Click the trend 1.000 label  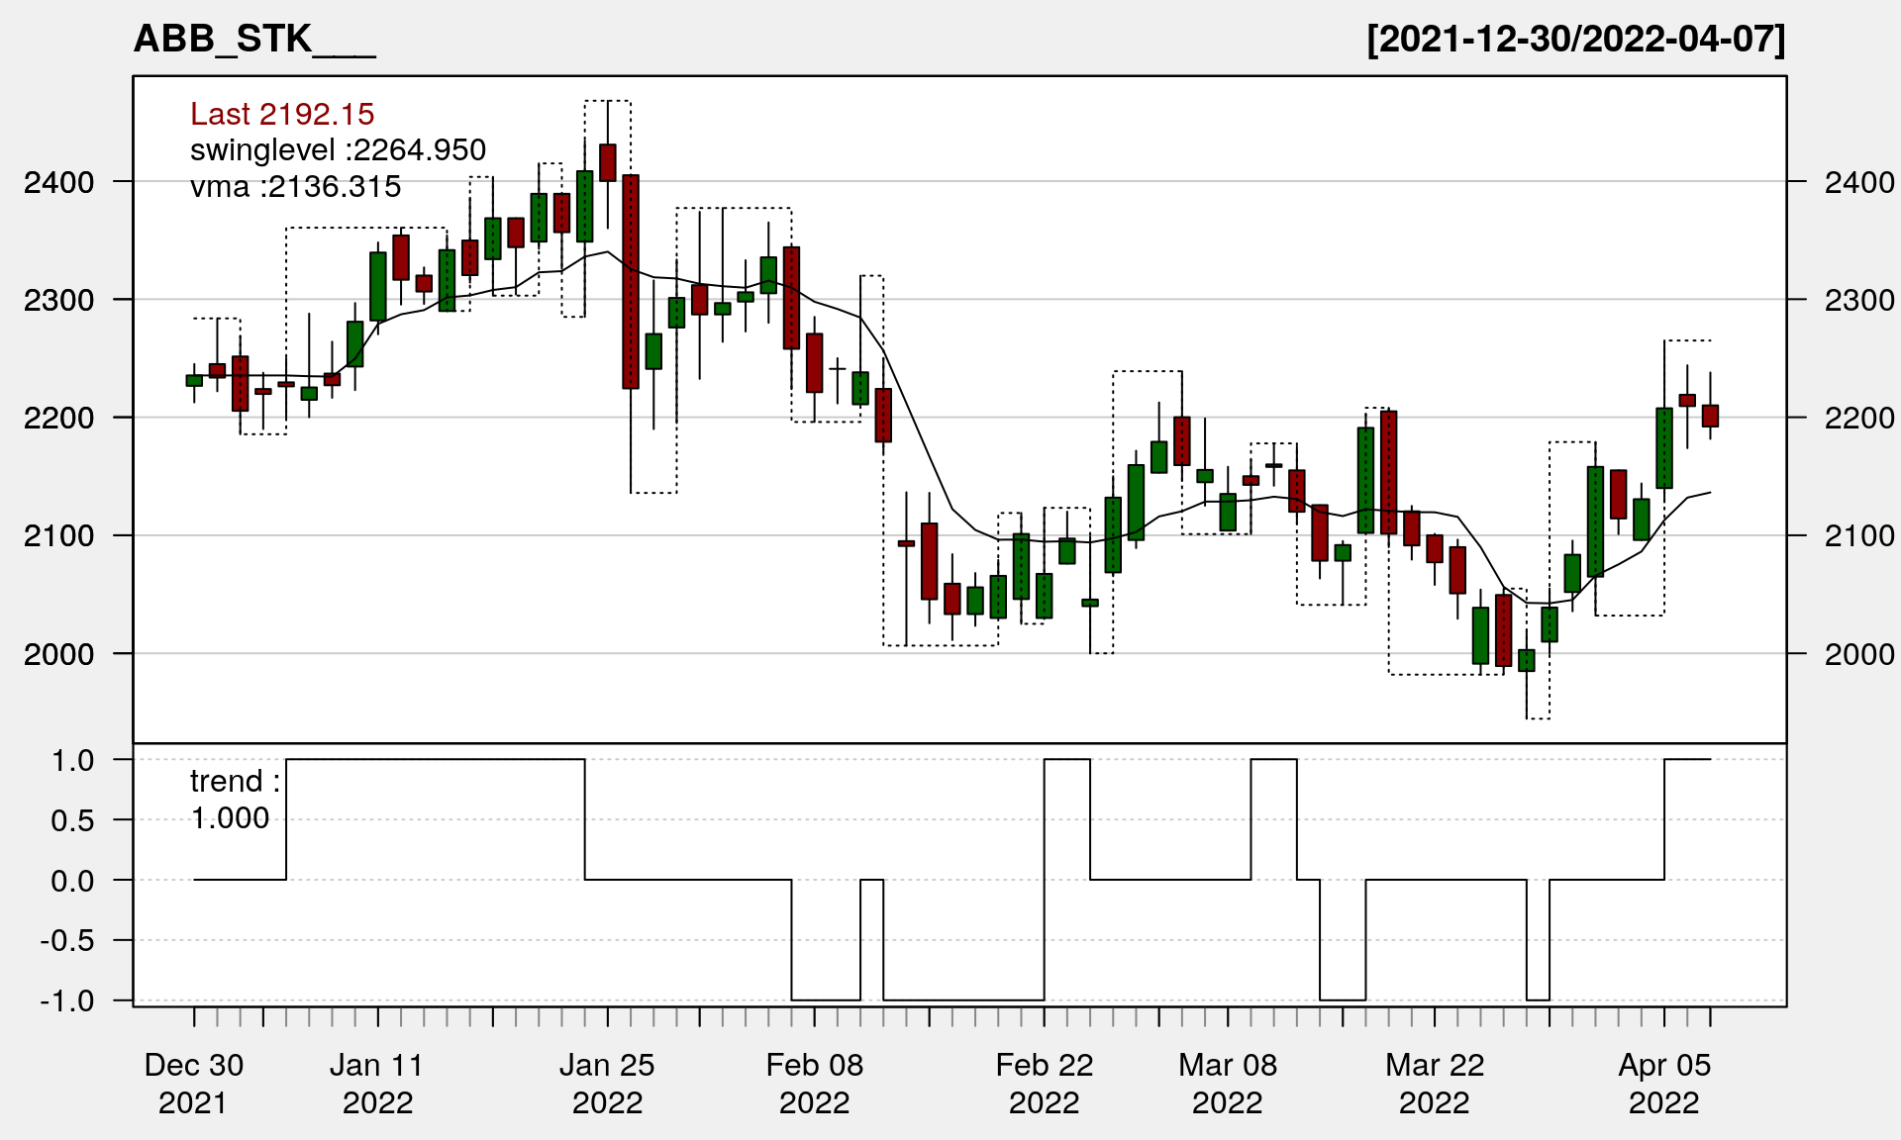click(x=234, y=799)
